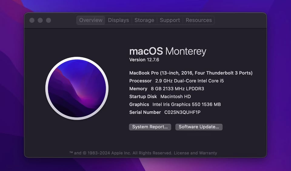Viewport: 291px width, 171px height.
Task: Click the Intel Iris Graphics 550 entry
Action: [x=175, y=104]
